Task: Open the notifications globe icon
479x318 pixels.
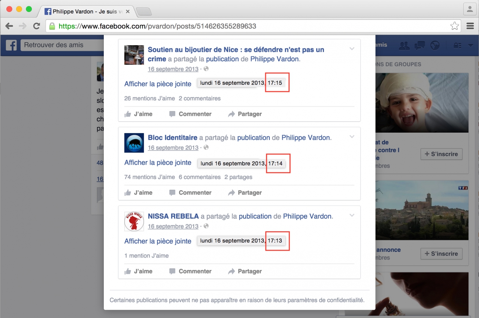Action: (x=435, y=45)
